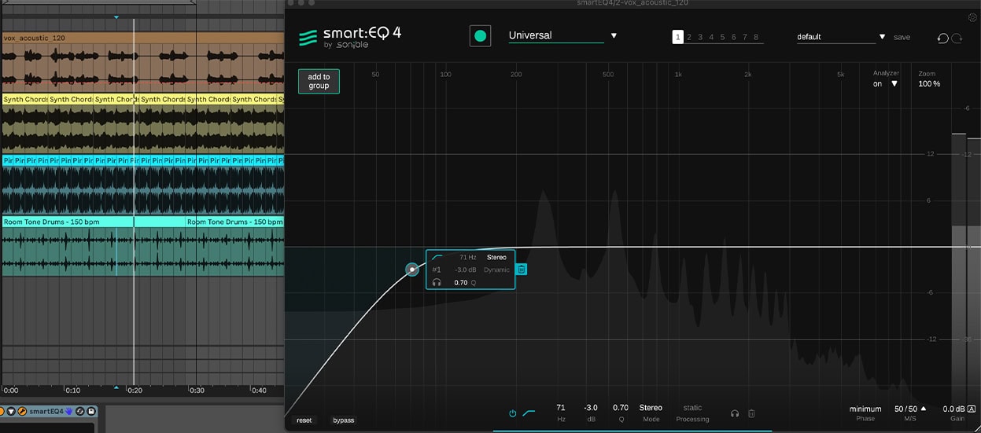Select the second Room Tone Drums clip

click(234, 222)
